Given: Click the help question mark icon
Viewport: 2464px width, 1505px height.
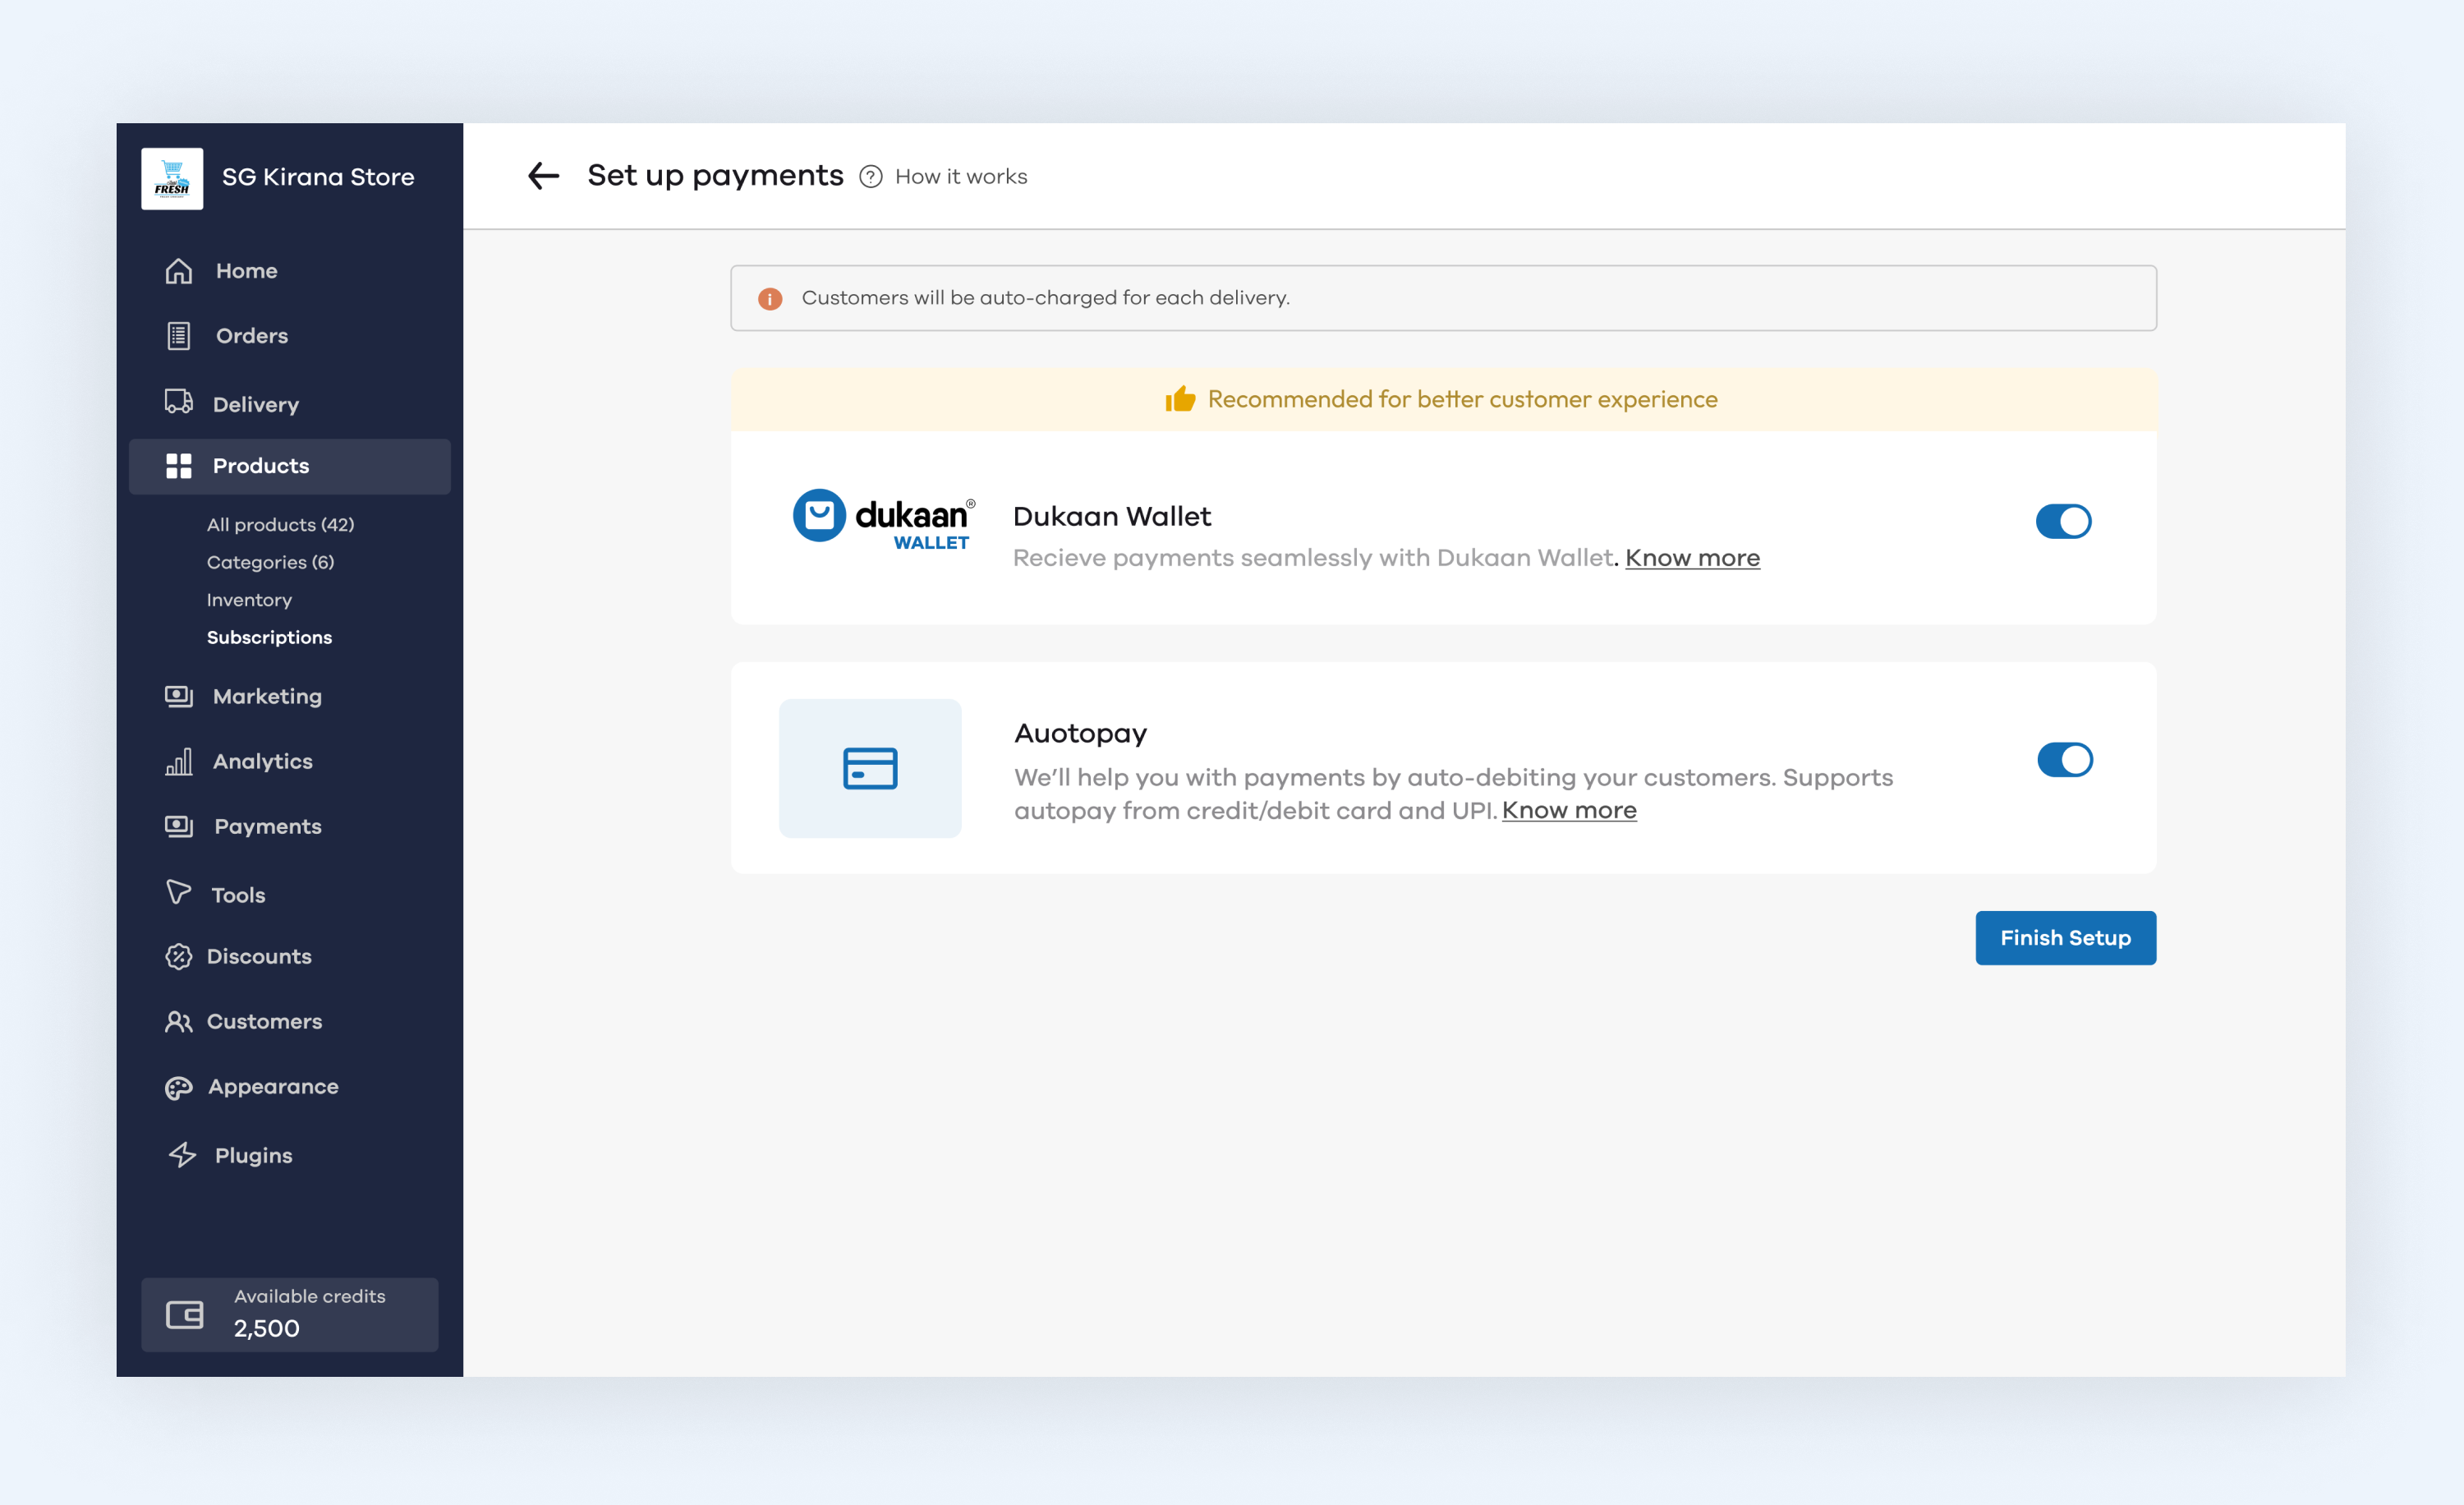Looking at the screenshot, I should tap(871, 177).
